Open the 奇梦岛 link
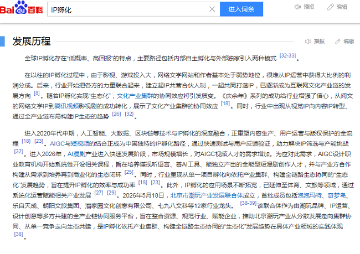The width and height of the screenshot is (360, 254). [337, 195]
